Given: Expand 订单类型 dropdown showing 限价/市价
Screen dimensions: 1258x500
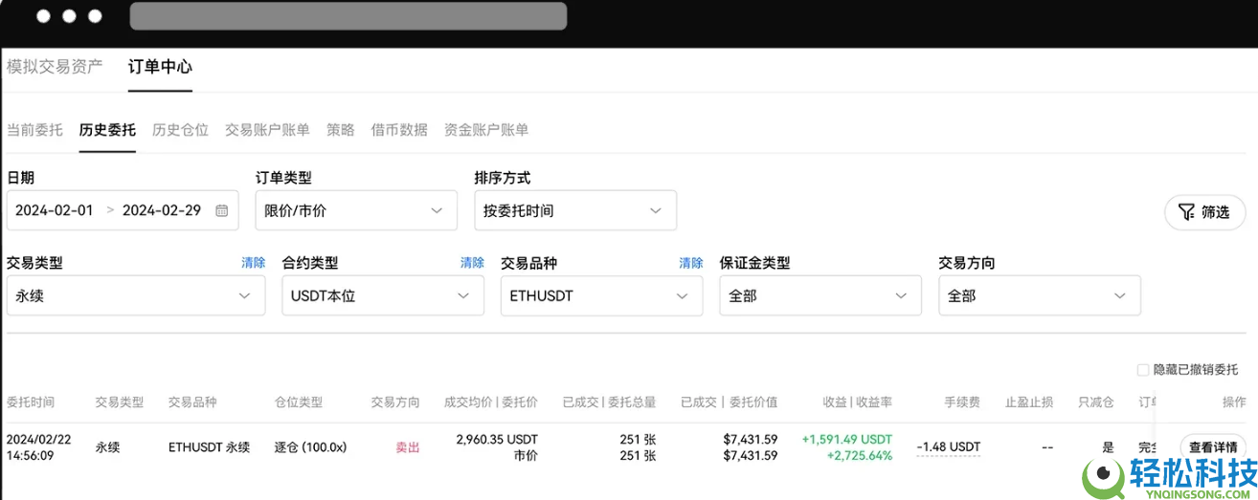Looking at the screenshot, I should [x=355, y=210].
